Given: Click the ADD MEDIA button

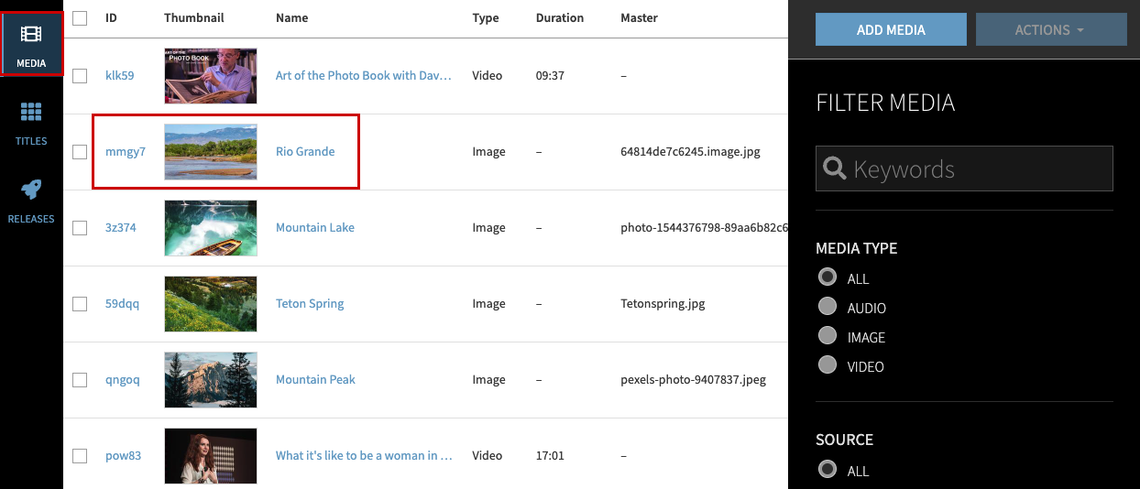Looking at the screenshot, I should tap(891, 29).
